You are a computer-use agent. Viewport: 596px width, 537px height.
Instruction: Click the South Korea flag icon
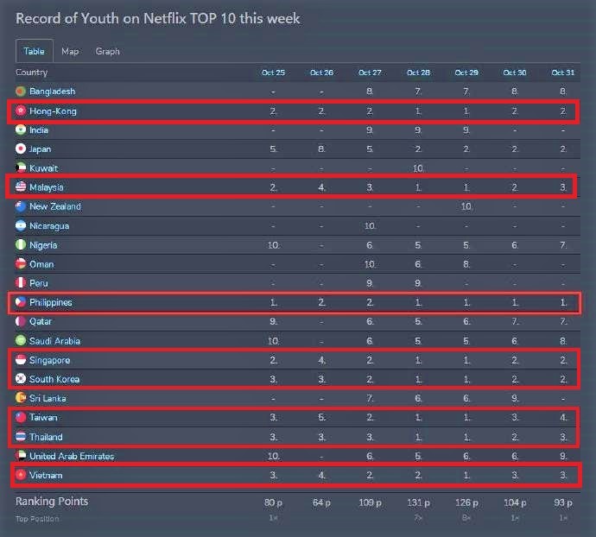(21, 379)
